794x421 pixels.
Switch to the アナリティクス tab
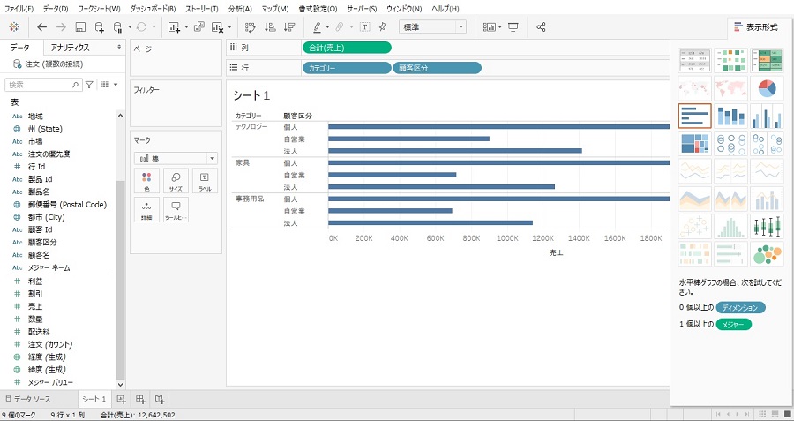click(74, 47)
